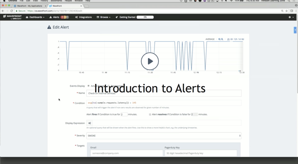Click the Pagerduty Key input field

click(201, 153)
